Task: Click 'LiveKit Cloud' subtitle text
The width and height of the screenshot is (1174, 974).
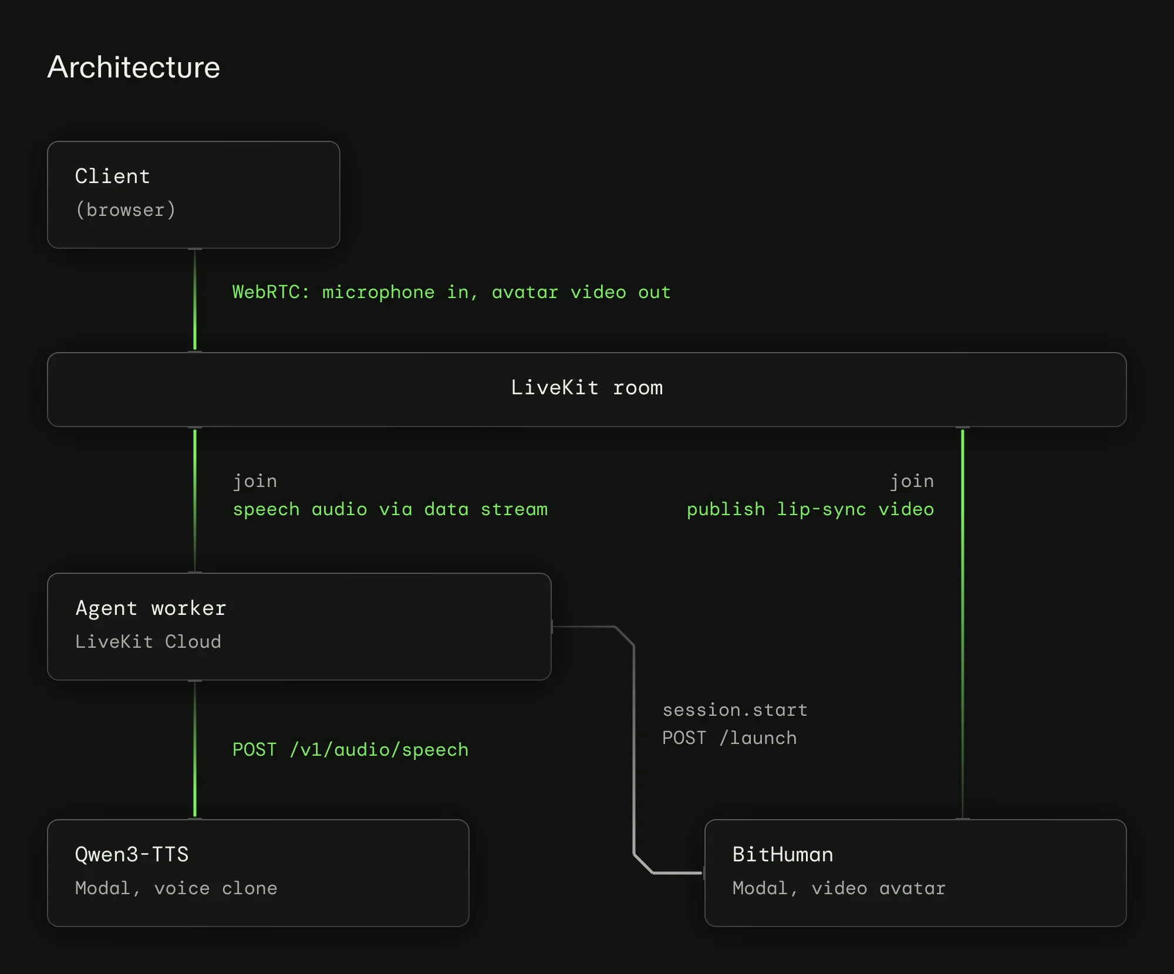Action: pos(149,642)
